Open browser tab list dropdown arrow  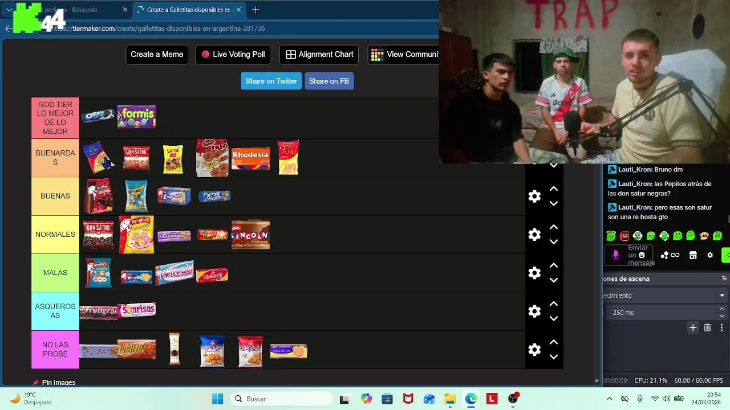coord(9,10)
